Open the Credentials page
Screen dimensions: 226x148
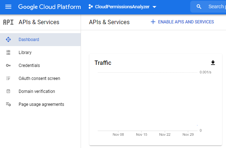click(29, 66)
